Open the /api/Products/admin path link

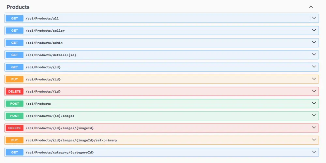coord(44,43)
